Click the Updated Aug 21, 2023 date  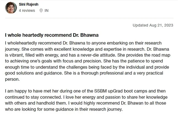(x=153, y=25)
